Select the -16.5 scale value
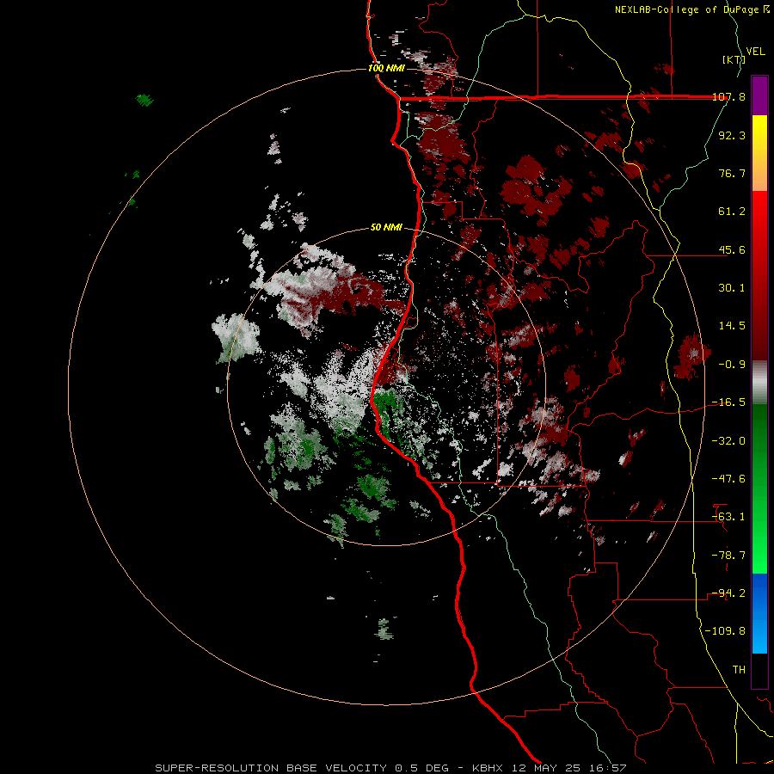Viewport: 774px width, 774px height. pyautogui.click(x=728, y=402)
